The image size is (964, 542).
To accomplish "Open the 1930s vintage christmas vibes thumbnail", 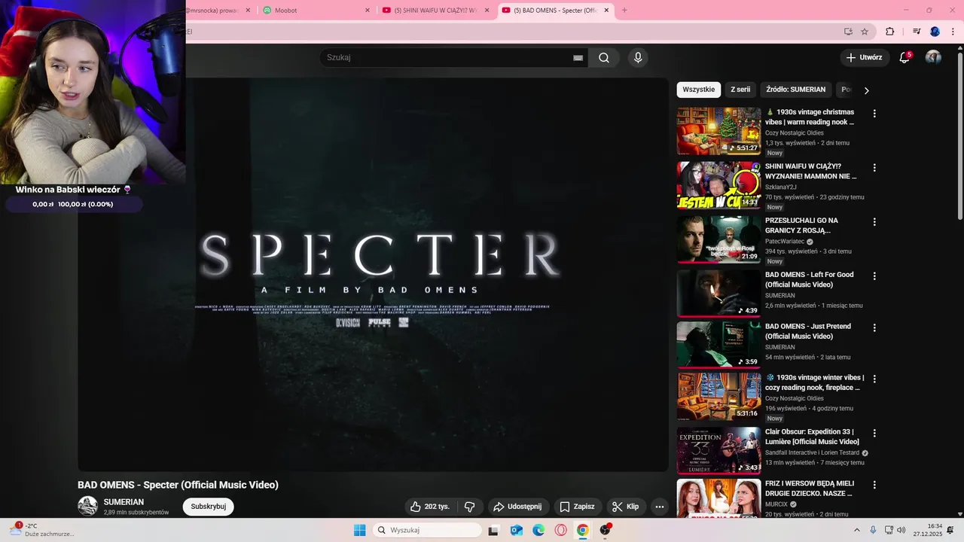I will (719, 131).
